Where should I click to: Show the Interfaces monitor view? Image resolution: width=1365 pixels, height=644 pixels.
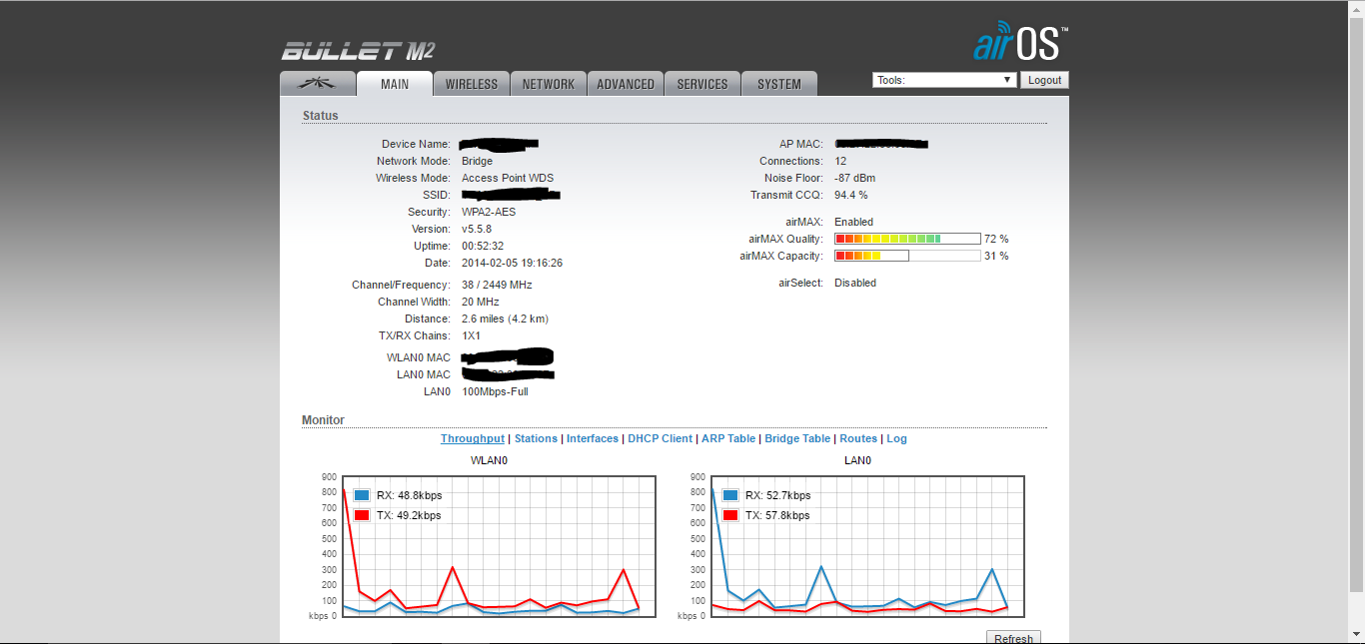[593, 438]
